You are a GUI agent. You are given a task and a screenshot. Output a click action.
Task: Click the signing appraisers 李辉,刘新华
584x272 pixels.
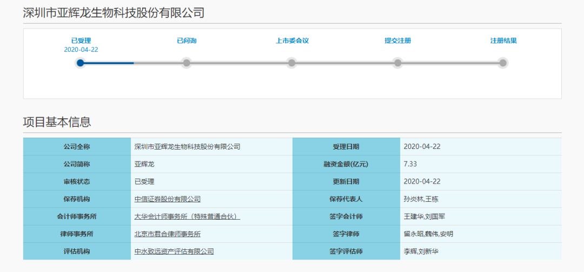(421, 251)
